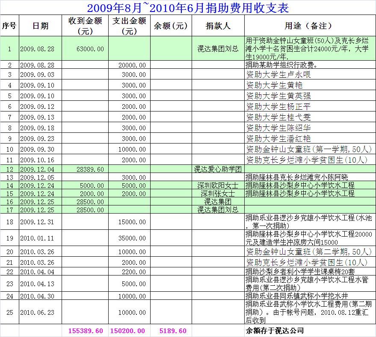Click the donor cell 滉达集团 in row 16
The width and height of the screenshot is (376, 337).
[218, 202]
